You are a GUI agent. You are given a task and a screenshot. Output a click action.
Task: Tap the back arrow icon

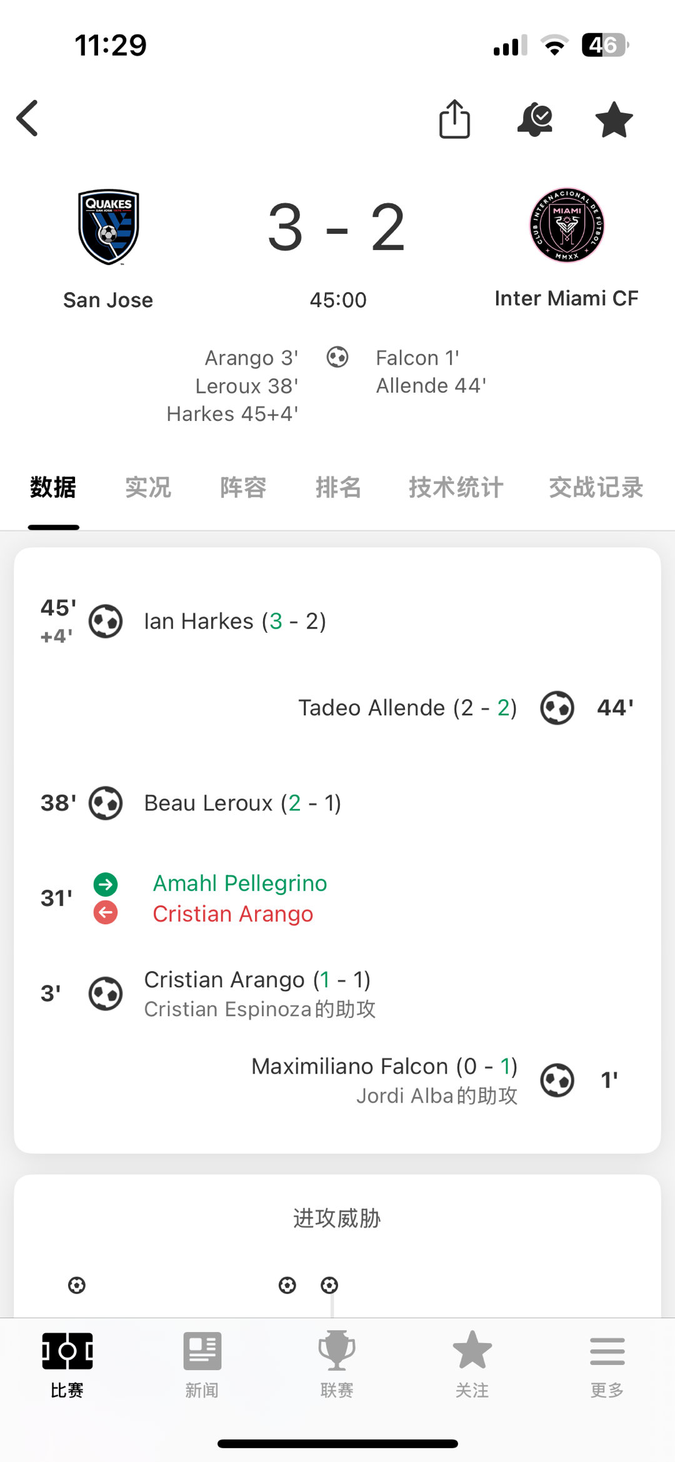pyautogui.click(x=27, y=118)
